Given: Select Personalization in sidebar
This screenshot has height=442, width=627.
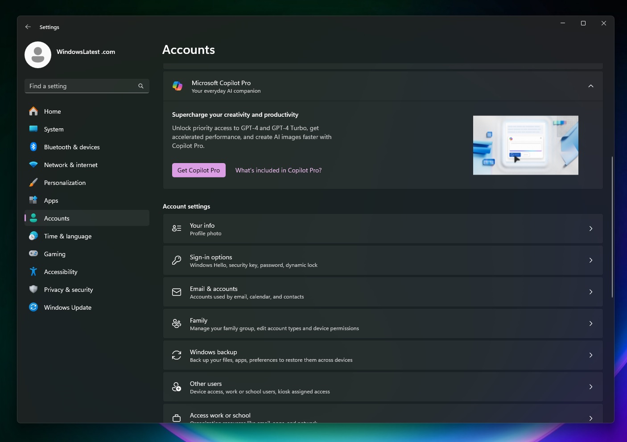Looking at the screenshot, I should (87, 182).
